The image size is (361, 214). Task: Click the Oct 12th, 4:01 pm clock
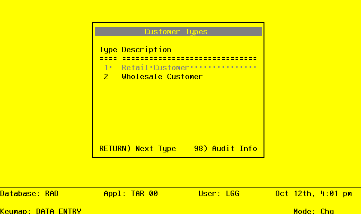(x=313, y=194)
